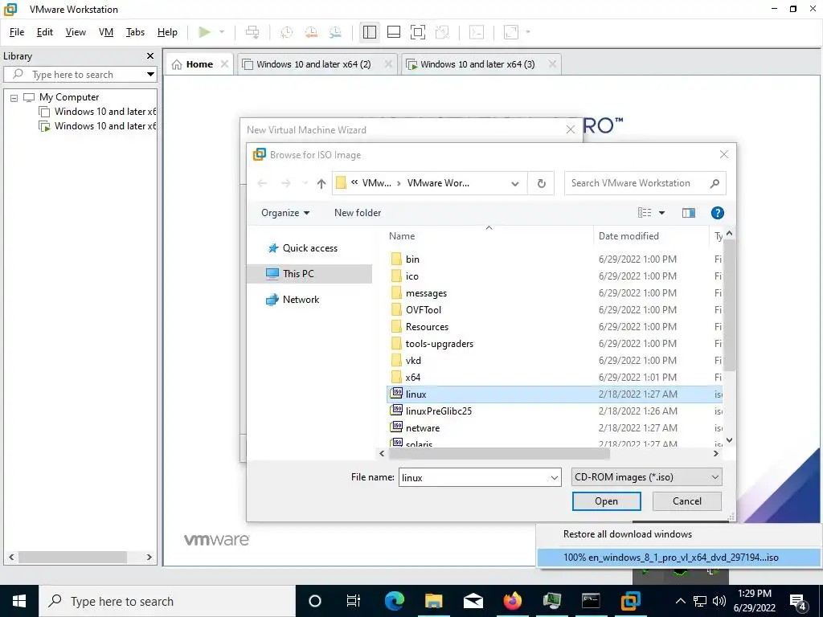Click the Enter Full Screen icon

tap(418, 32)
